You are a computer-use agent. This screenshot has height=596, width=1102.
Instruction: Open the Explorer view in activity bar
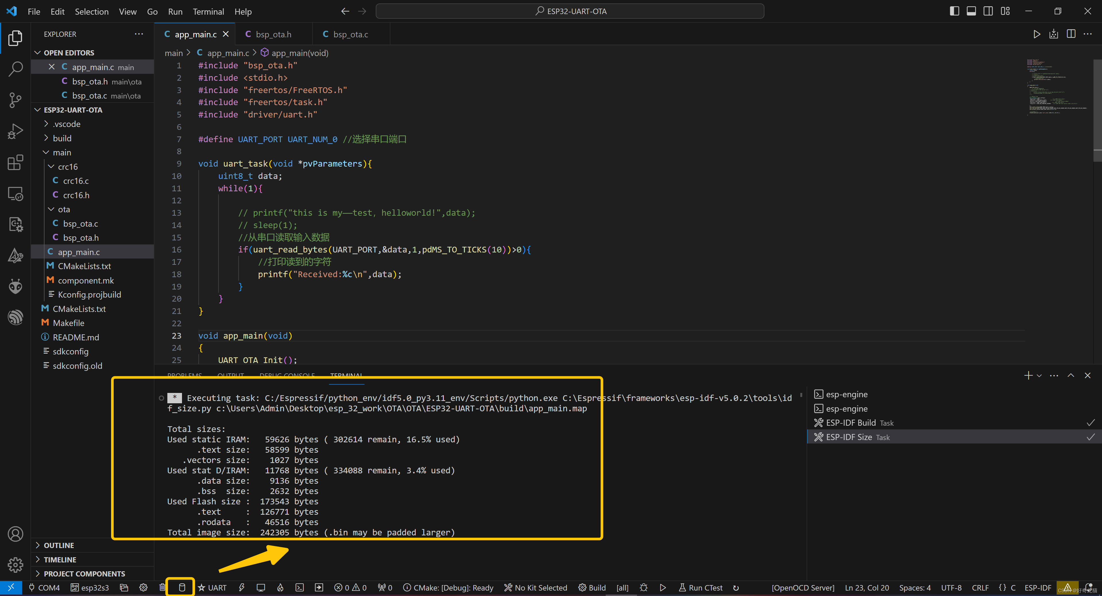coord(16,38)
